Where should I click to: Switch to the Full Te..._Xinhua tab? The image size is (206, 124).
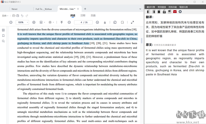[44, 9]
